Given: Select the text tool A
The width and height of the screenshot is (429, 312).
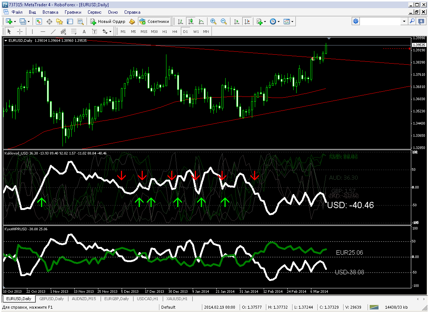Looking at the screenshot, I should click(84, 31).
